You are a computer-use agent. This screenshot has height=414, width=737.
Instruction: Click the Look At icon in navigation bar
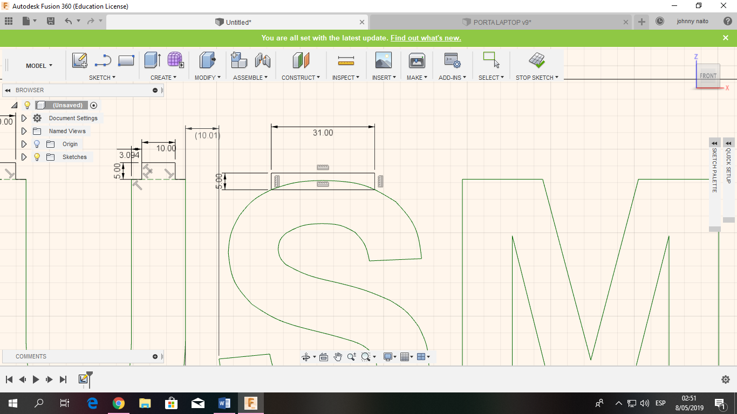324,357
